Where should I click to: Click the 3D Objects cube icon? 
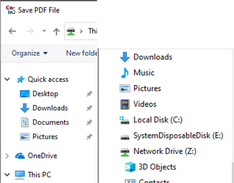coord(130,167)
